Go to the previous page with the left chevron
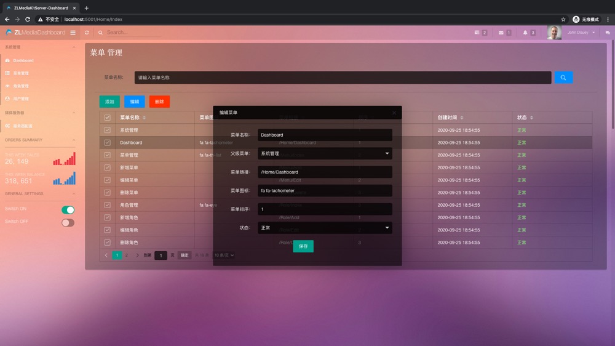This screenshot has height=346, width=615. click(x=106, y=255)
